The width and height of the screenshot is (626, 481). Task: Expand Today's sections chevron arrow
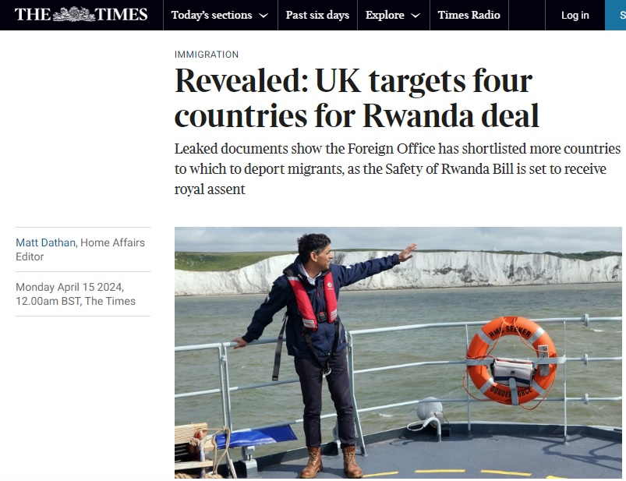tap(263, 16)
